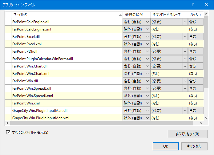The width and height of the screenshot is (214, 155).
Task: Open publish status dropdown for FarPoint.Win.Chart.dll
Action: click(147, 66)
